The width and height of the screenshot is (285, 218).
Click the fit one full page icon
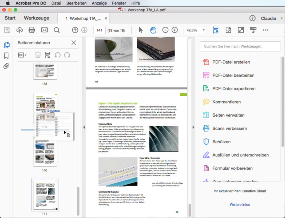(228, 30)
